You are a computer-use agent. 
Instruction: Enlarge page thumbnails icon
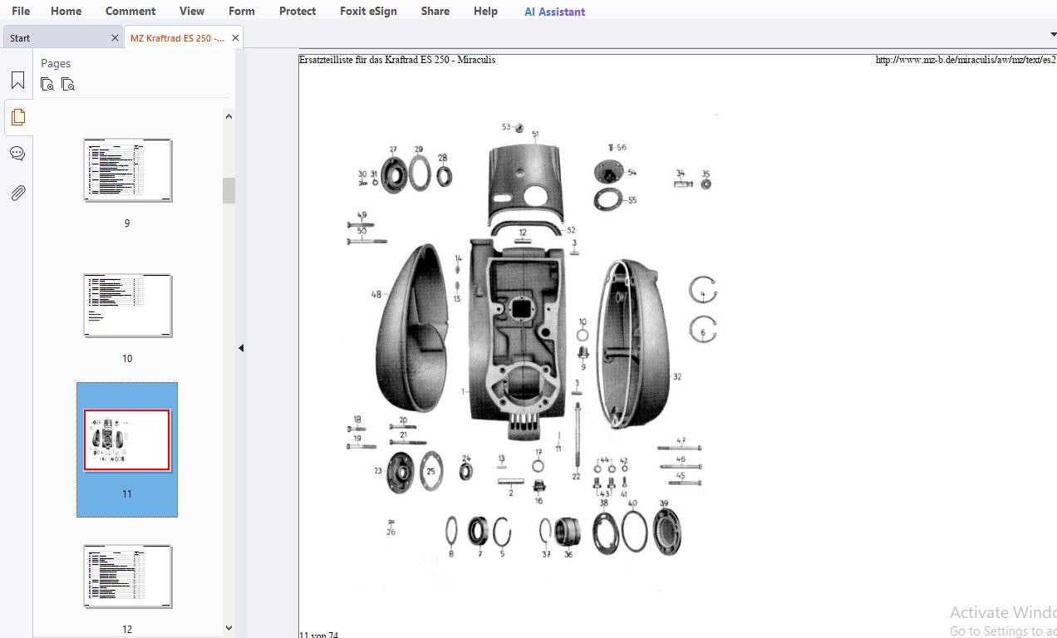[x=47, y=84]
